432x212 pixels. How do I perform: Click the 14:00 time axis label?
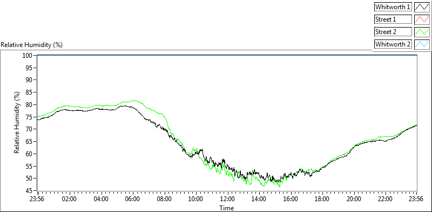[259, 199]
